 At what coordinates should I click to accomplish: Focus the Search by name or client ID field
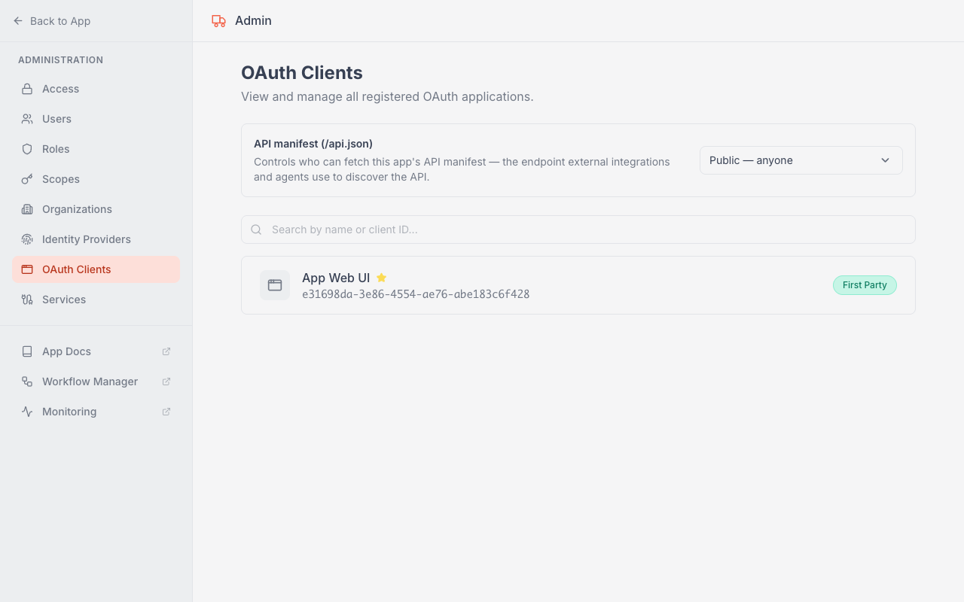(578, 230)
